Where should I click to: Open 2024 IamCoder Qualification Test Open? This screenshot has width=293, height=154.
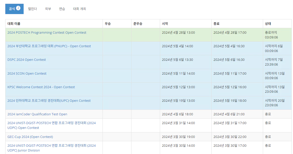coord(37,114)
